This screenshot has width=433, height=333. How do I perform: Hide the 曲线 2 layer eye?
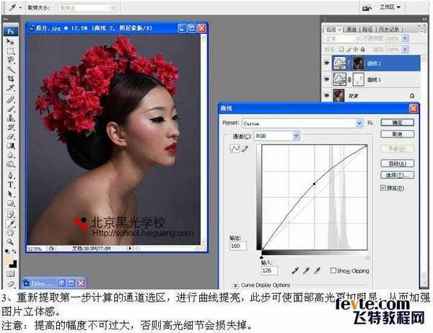click(327, 64)
